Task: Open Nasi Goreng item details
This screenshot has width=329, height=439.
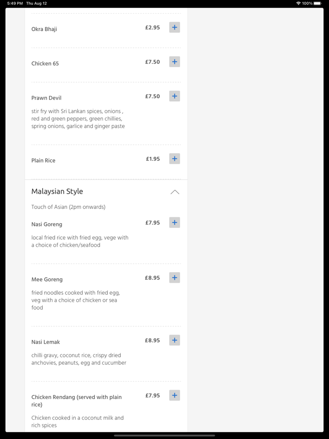Action: (47, 224)
